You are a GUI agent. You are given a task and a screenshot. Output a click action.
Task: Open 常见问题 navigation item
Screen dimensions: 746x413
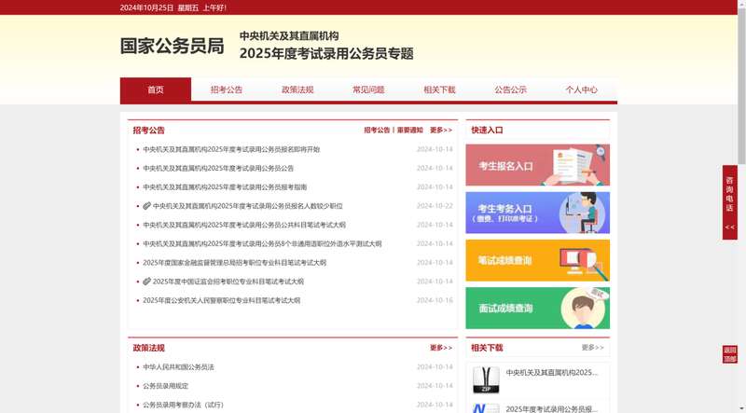[x=368, y=90]
